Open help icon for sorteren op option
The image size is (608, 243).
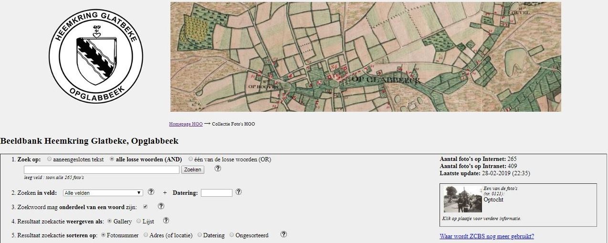click(283, 234)
